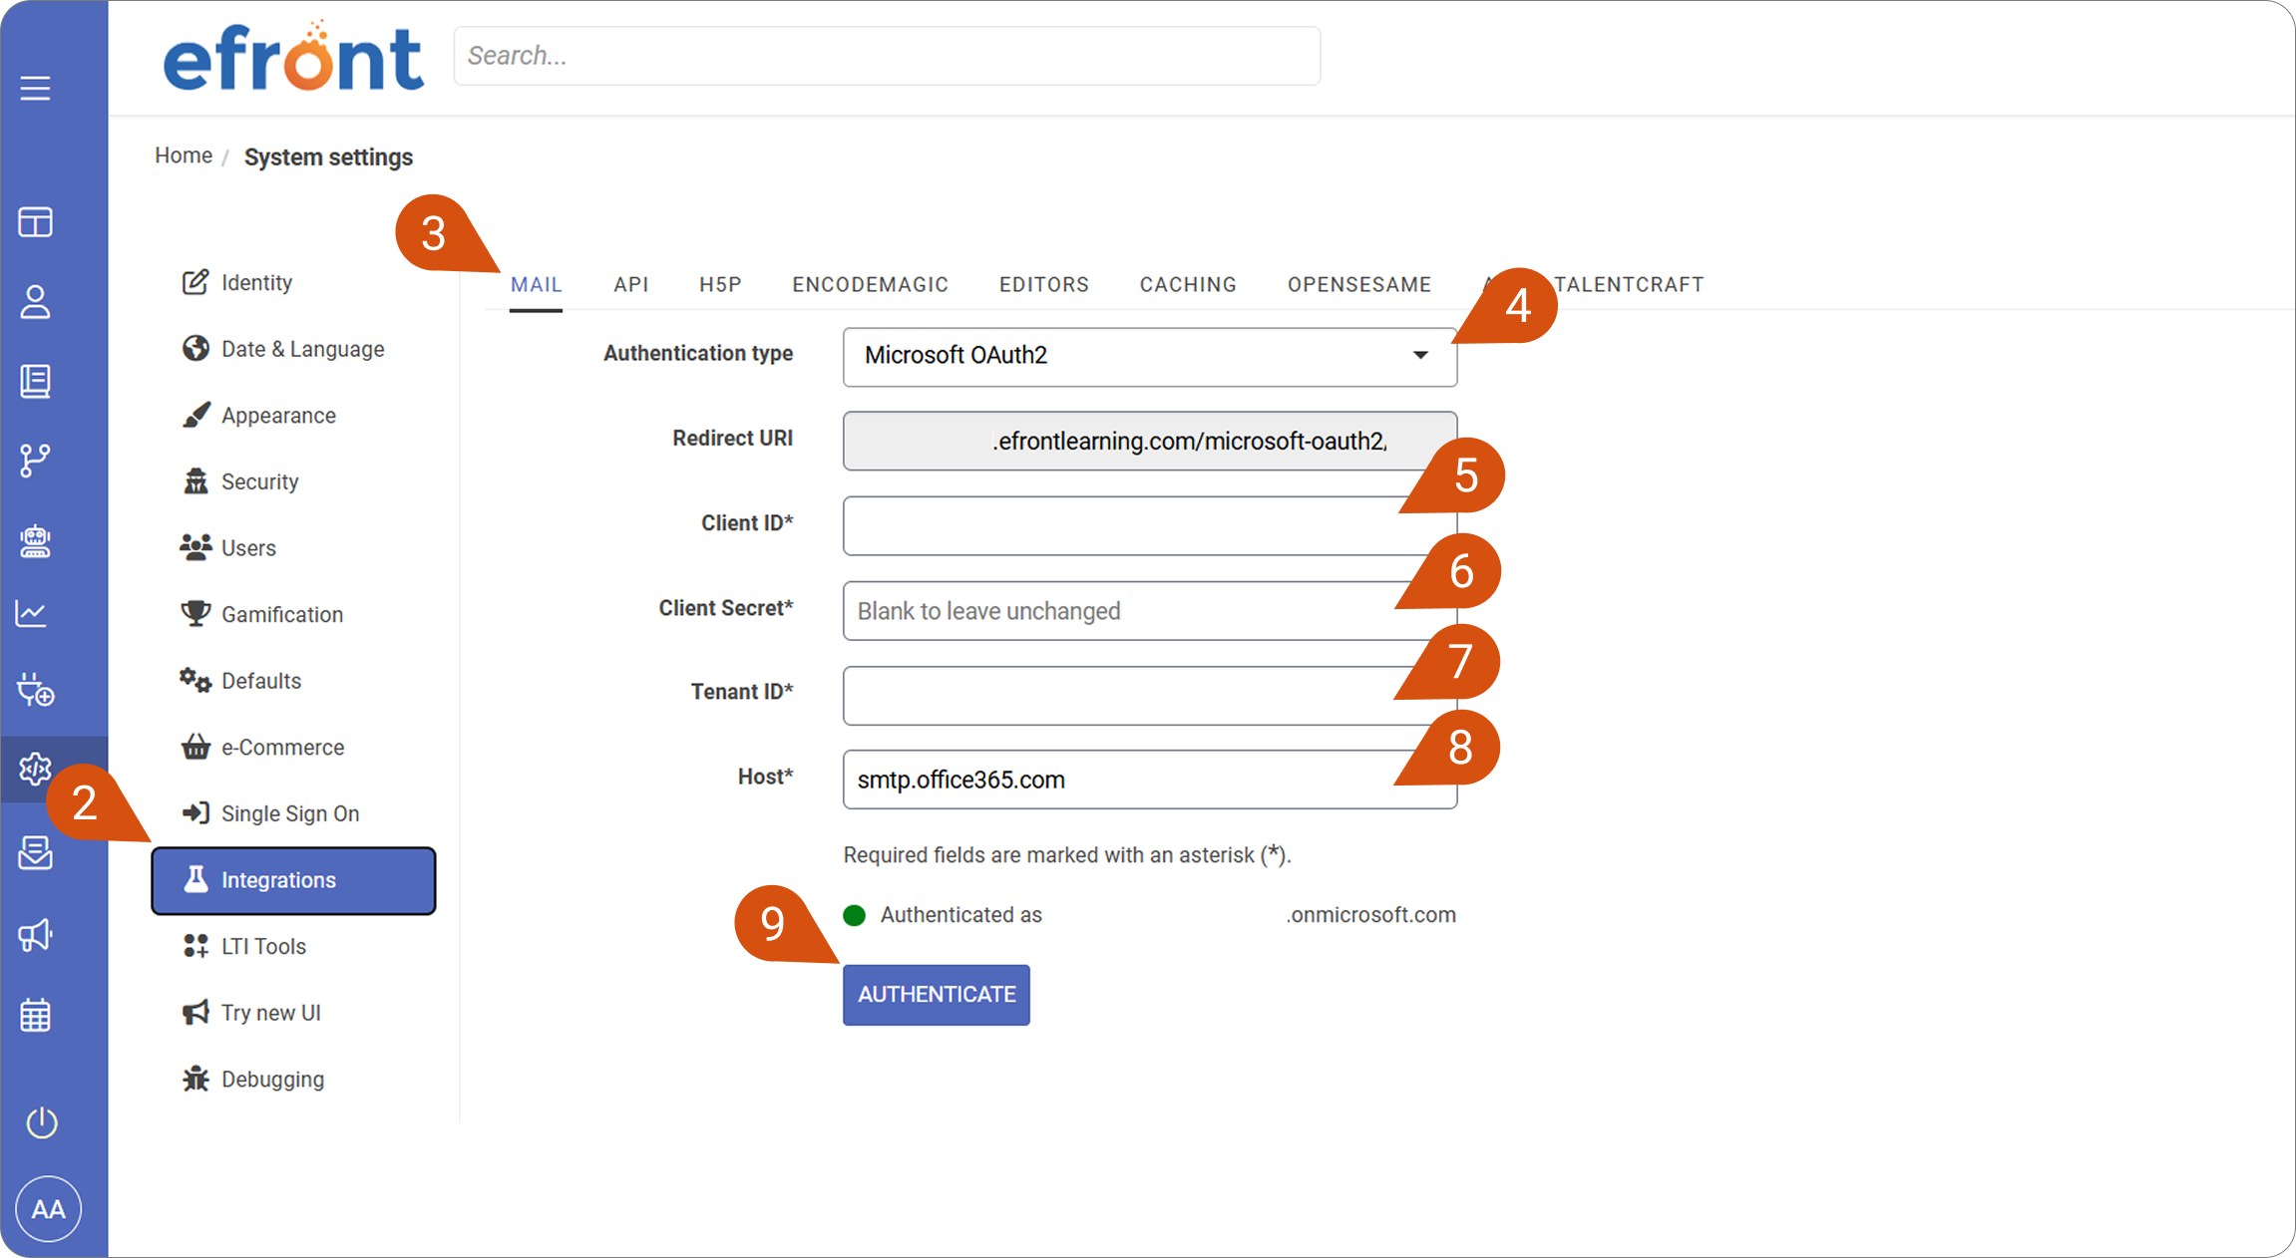The height and width of the screenshot is (1258, 2296).
Task: Focus the Client Secret field
Action: pos(1150,610)
